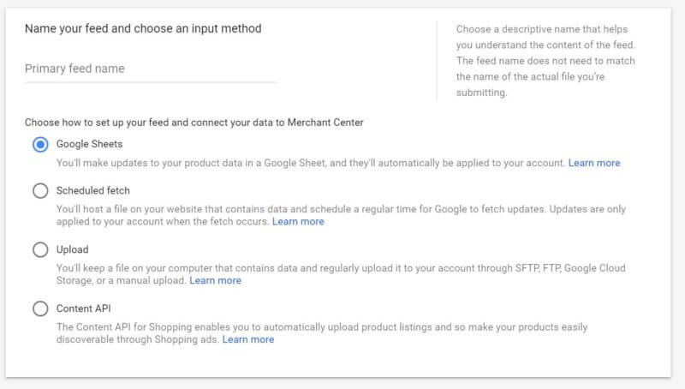Open Learn more link about Content API
This screenshot has height=389, width=685.
[x=248, y=339]
